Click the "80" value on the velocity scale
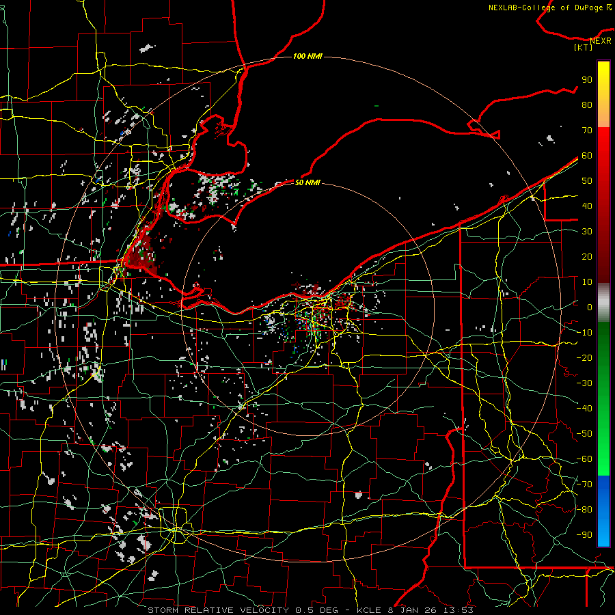 click(x=587, y=105)
